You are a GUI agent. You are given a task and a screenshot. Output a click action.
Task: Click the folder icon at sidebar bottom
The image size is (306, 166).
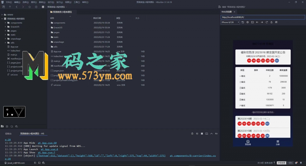(2, 126)
